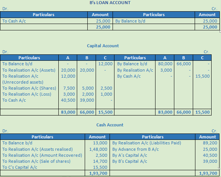Select the 5,000 shares value
Image resolution: width=221 pixels, height=177 pixels.
coord(88,88)
